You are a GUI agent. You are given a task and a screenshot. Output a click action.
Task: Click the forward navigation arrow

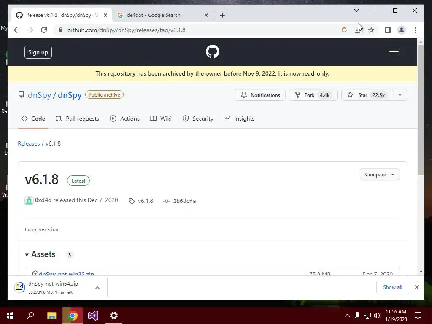pyautogui.click(x=30, y=30)
